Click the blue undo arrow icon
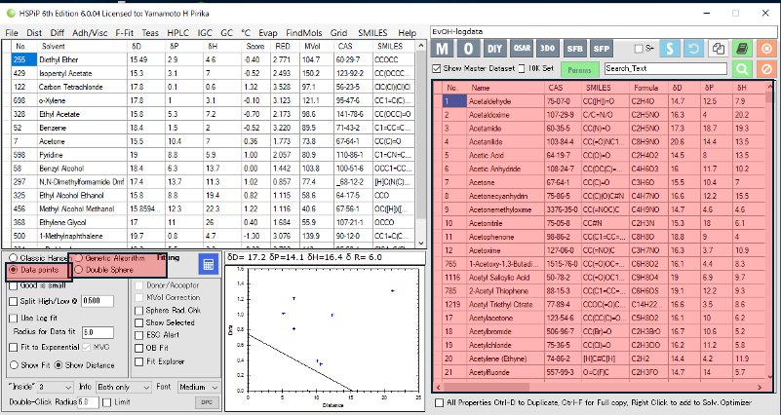Viewport: 781px width, 415px height. click(x=693, y=48)
